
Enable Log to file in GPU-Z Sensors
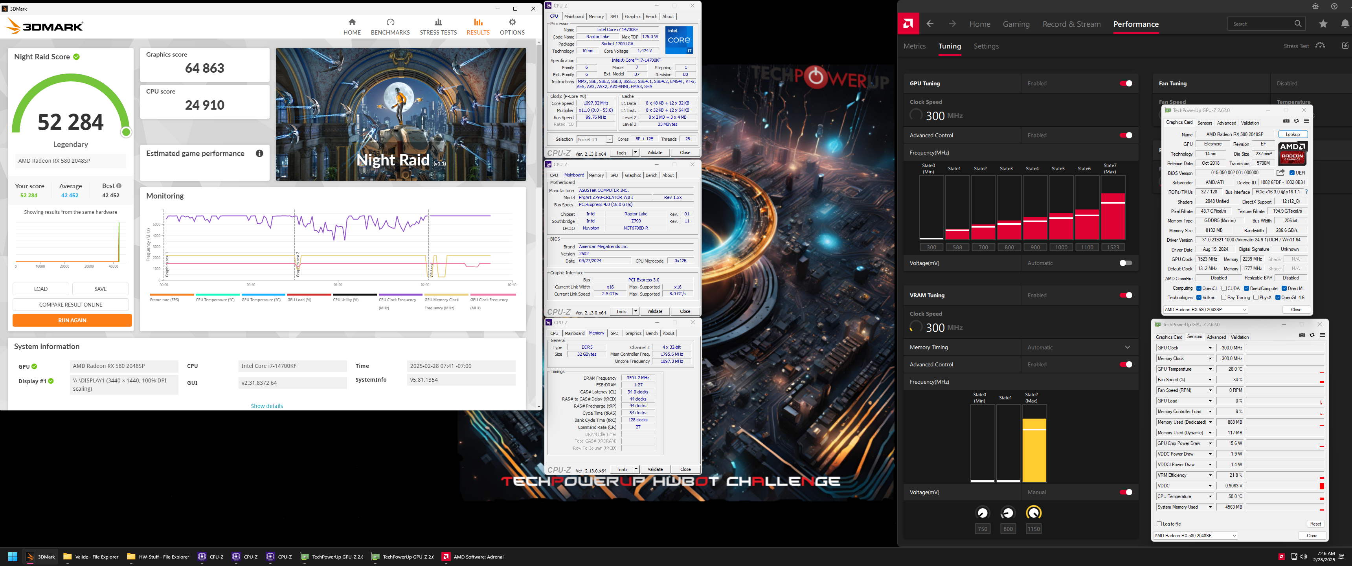[x=1159, y=524]
